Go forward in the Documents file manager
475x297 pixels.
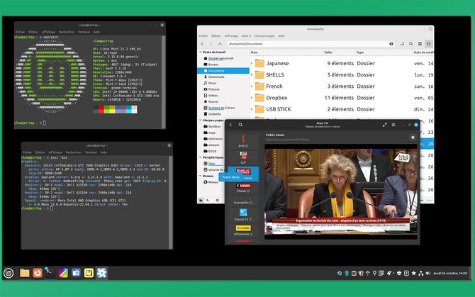pos(211,44)
